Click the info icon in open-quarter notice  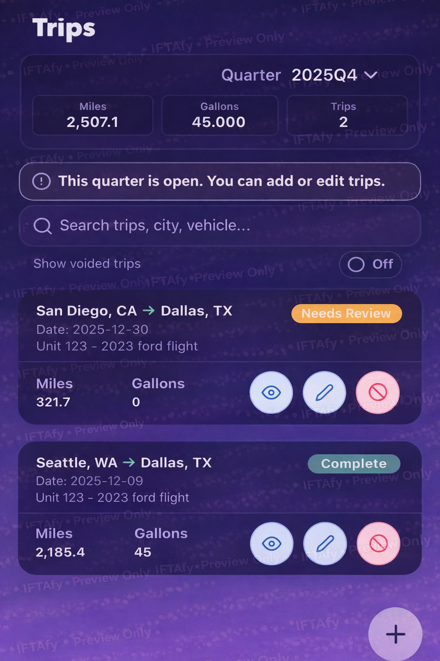(42, 182)
